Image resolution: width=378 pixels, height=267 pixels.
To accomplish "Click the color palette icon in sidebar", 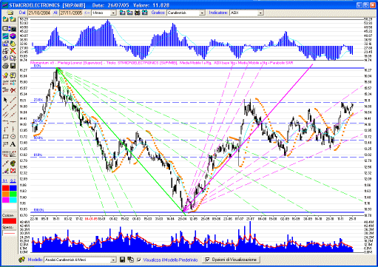I will click(13, 163).
